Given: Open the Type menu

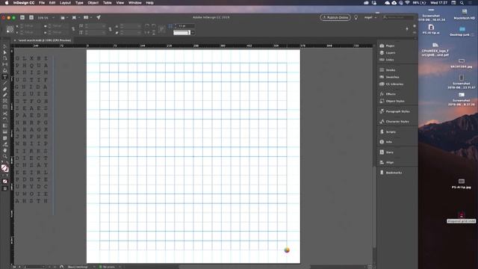Looking at the screenshot, I should (x=79, y=3).
